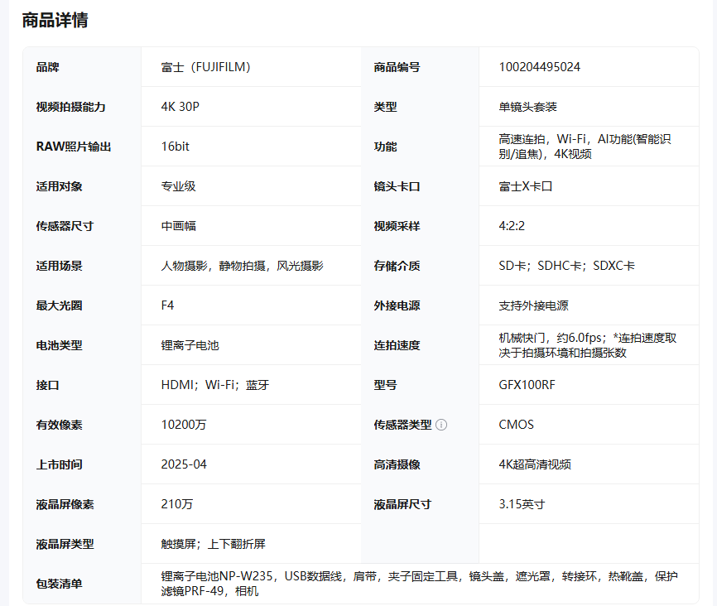Click the 上市时间 label
Screen dimensions: 717x606
[60, 465]
